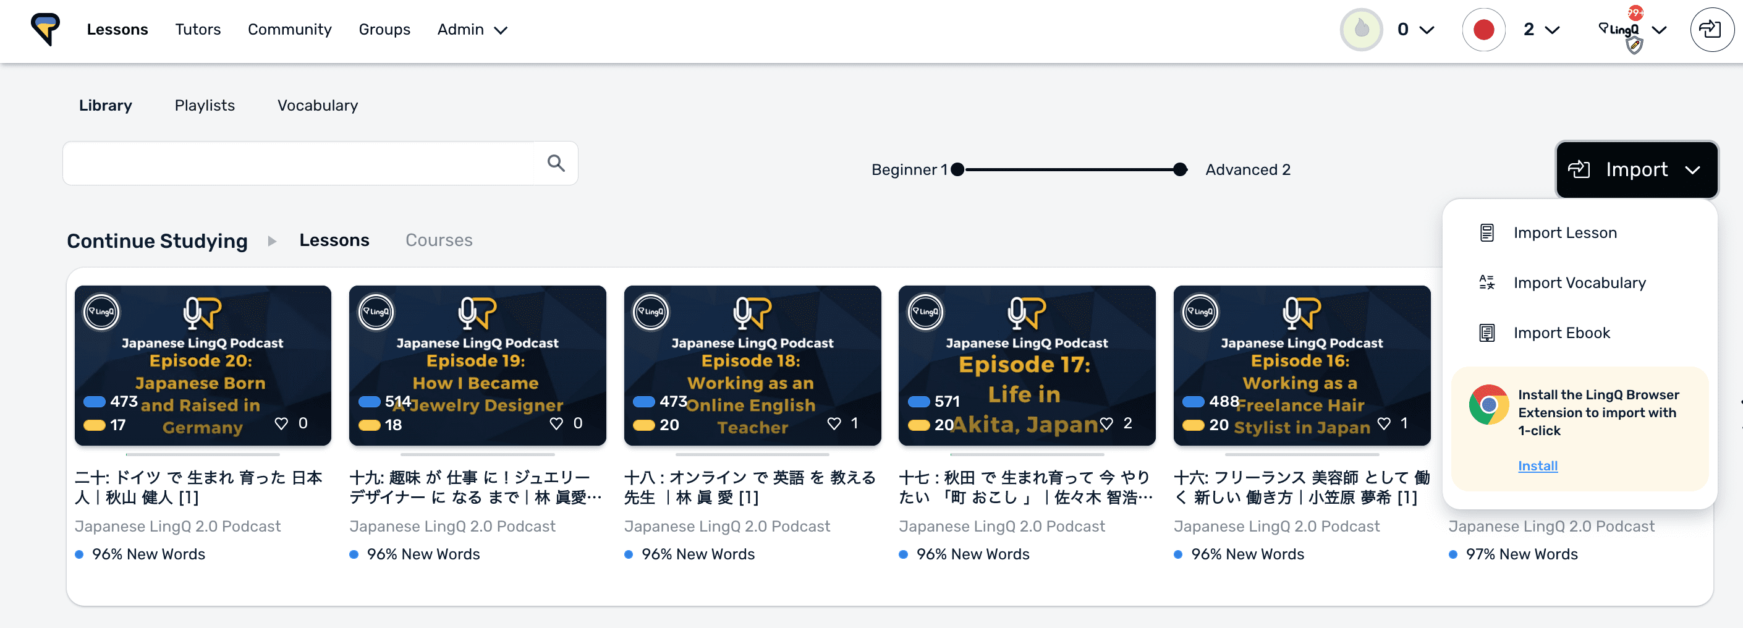Like Episode 20 lesson with heart
The image size is (1743, 628).
pos(281,423)
